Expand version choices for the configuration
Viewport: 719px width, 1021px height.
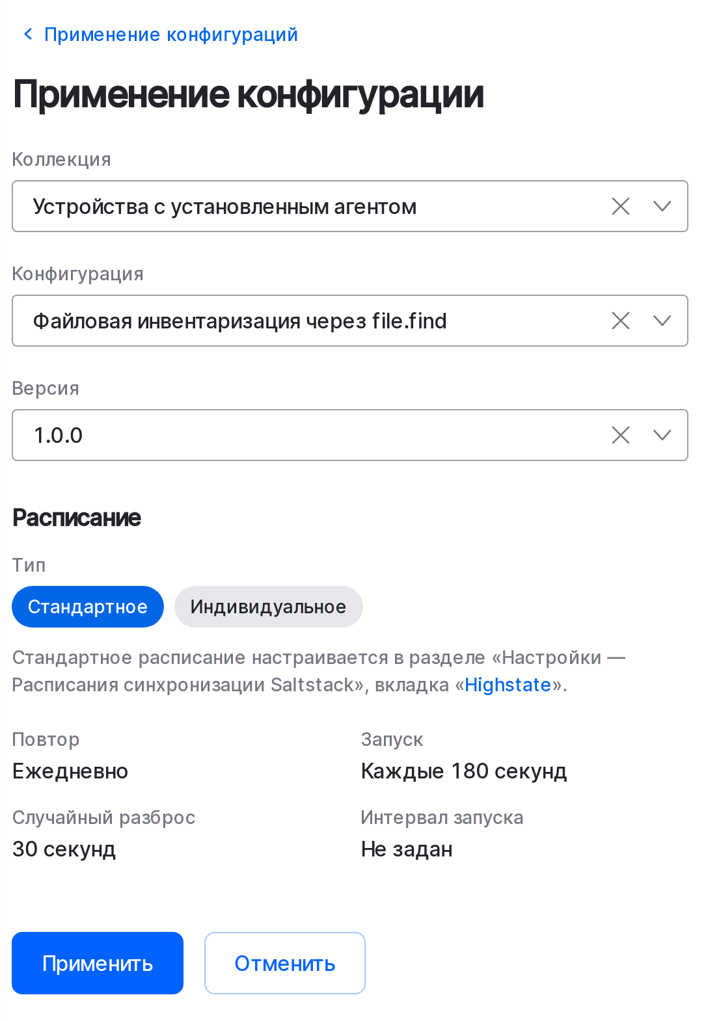coord(662,435)
